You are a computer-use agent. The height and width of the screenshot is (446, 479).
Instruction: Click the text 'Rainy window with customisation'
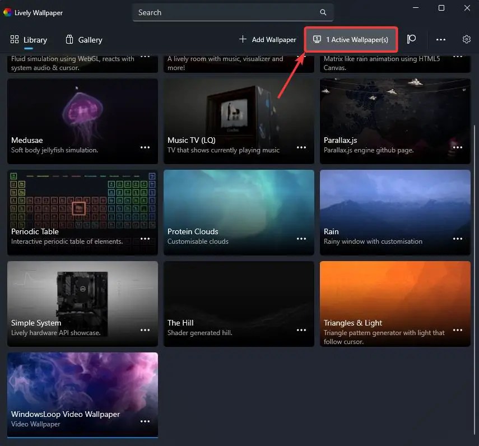tap(373, 241)
